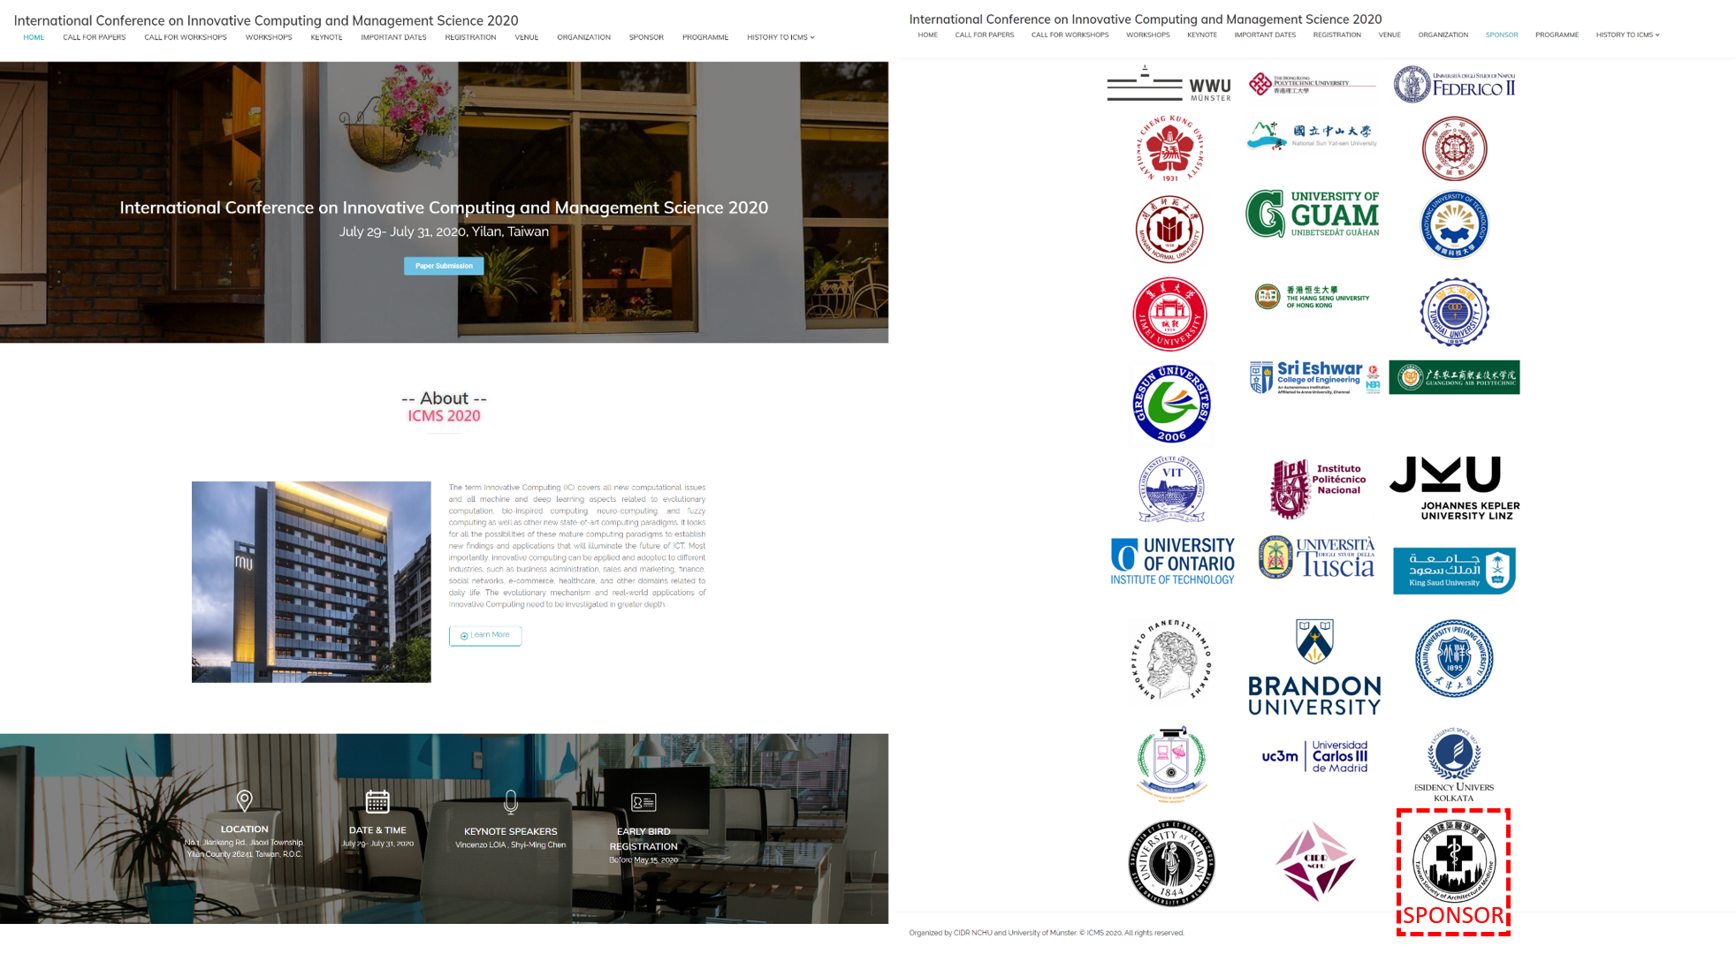Open the Tunghai University blue seal
The width and height of the screenshot is (1736, 954).
[1454, 312]
